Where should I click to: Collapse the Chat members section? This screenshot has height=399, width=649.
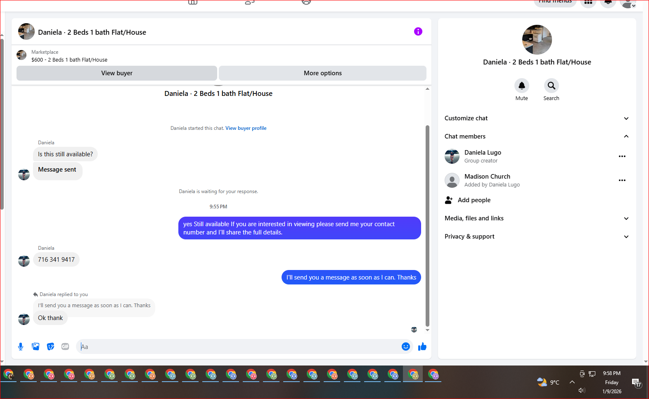[537, 136]
